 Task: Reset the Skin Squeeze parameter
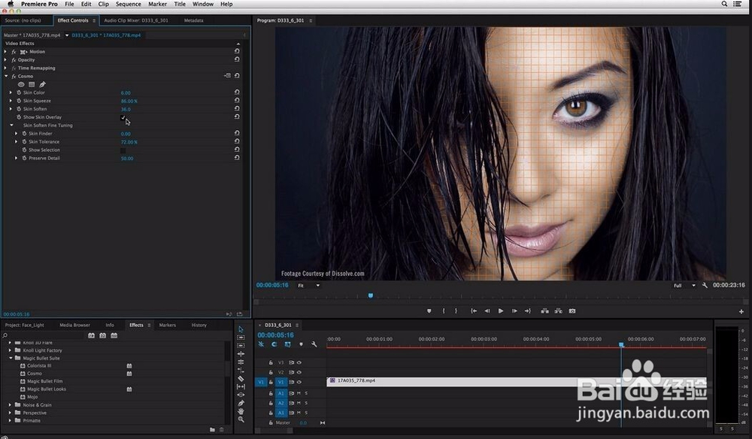(237, 100)
